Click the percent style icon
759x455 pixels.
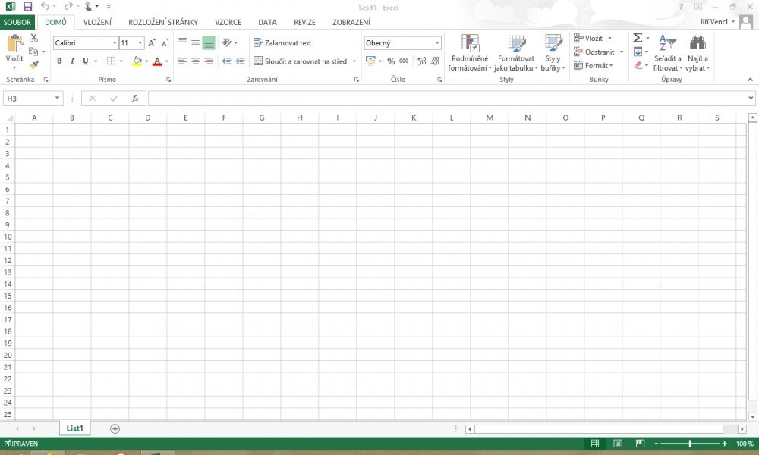391,61
